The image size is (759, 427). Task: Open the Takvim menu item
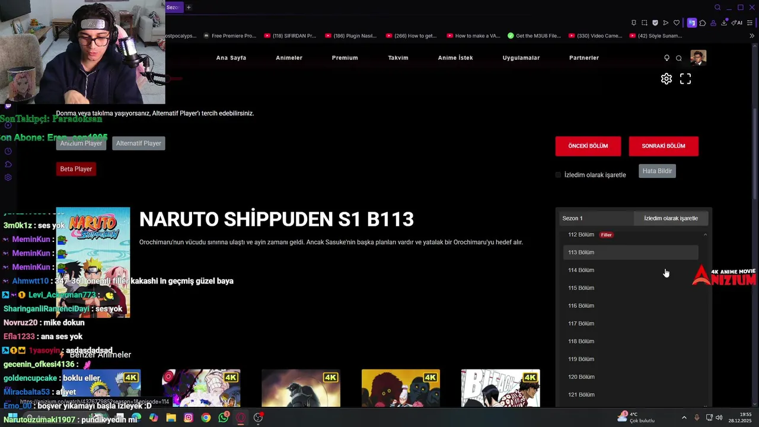click(398, 58)
